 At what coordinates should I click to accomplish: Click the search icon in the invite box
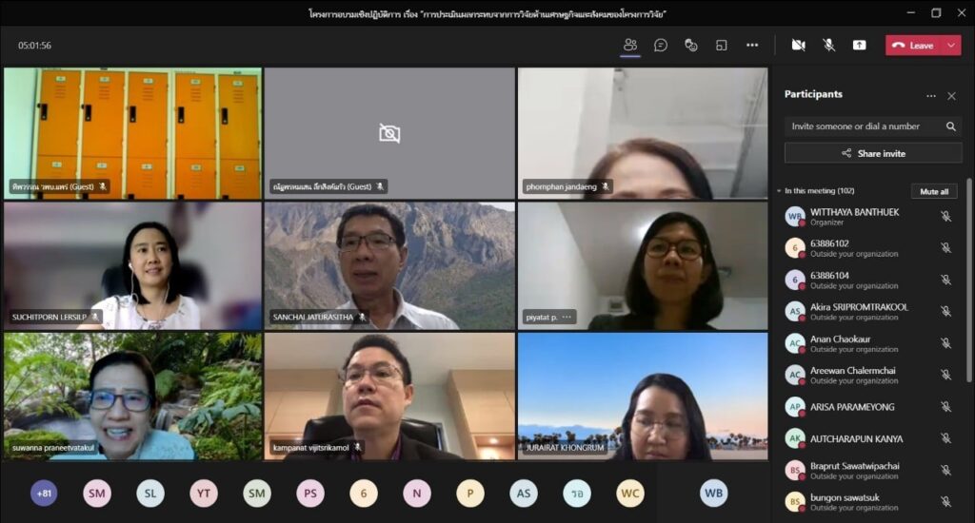point(950,126)
